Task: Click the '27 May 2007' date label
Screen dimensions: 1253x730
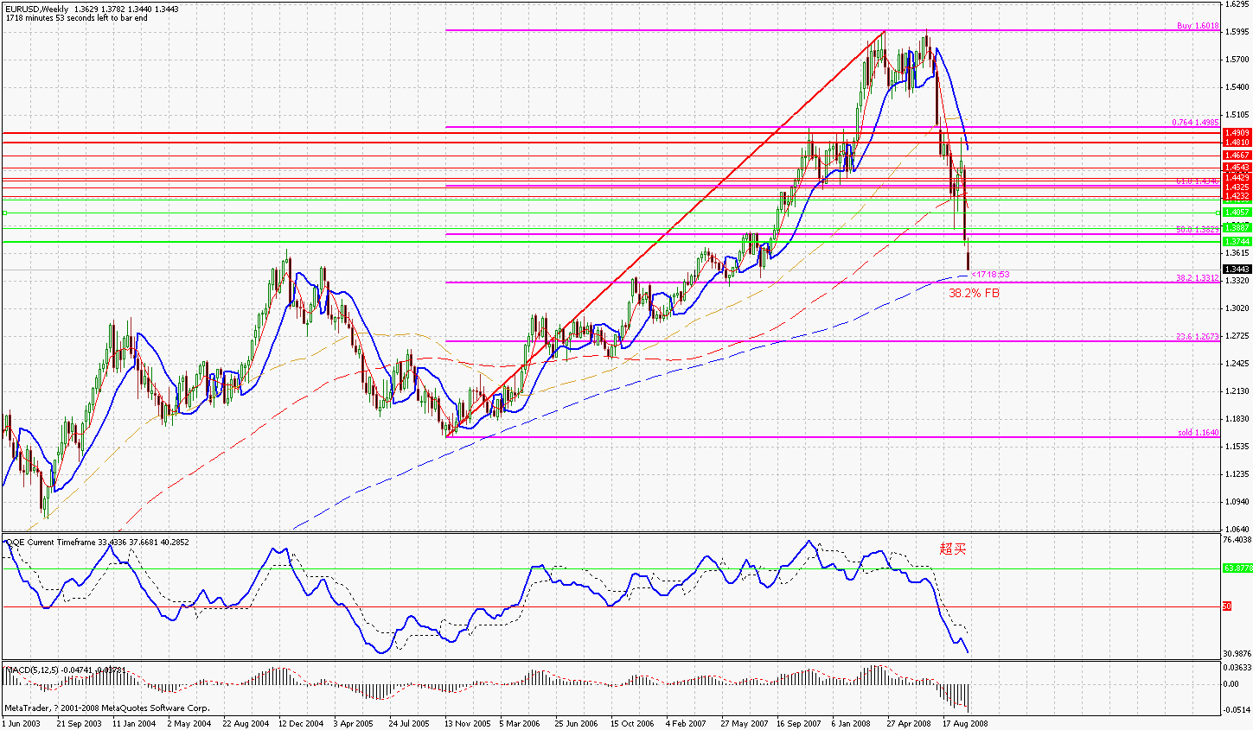Action: point(745,724)
